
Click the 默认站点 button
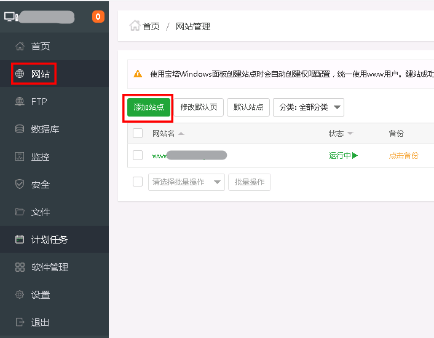pyautogui.click(x=248, y=107)
